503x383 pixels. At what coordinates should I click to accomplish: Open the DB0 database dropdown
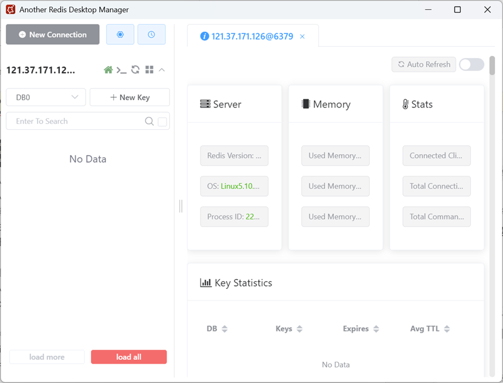(x=46, y=97)
